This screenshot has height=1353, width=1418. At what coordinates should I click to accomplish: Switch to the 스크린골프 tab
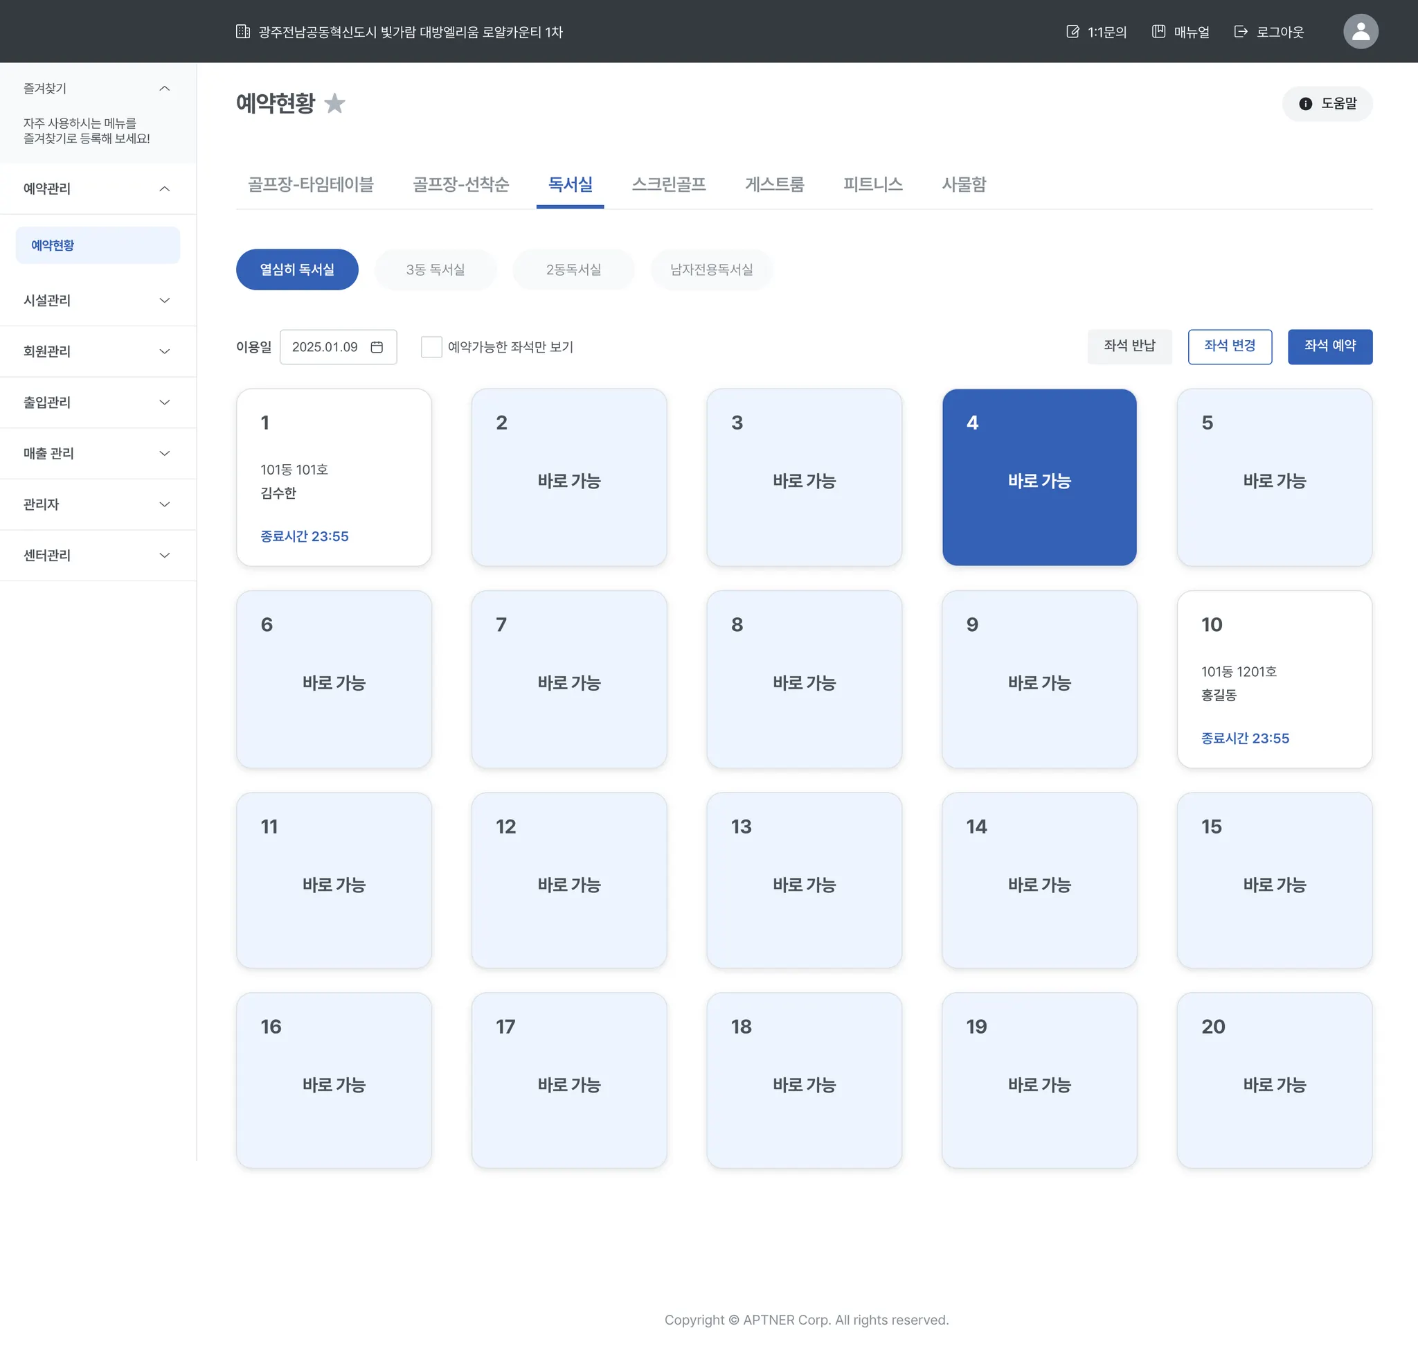(x=668, y=185)
